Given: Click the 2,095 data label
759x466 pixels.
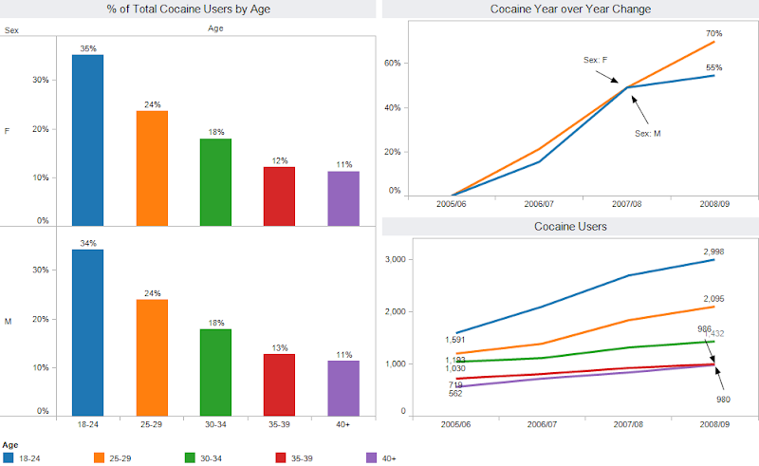Looking at the screenshot, I should tap(714, 299).
